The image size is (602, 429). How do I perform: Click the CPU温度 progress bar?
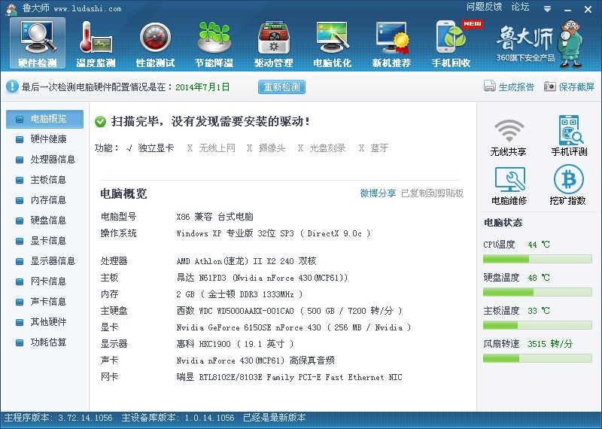[537, 259]
